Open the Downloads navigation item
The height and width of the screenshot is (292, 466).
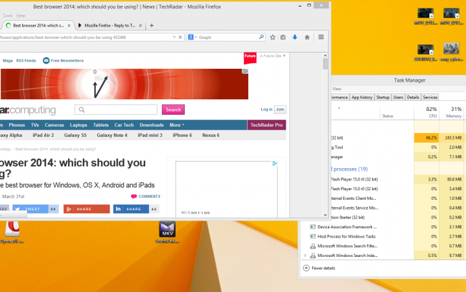tap(152, 125)
